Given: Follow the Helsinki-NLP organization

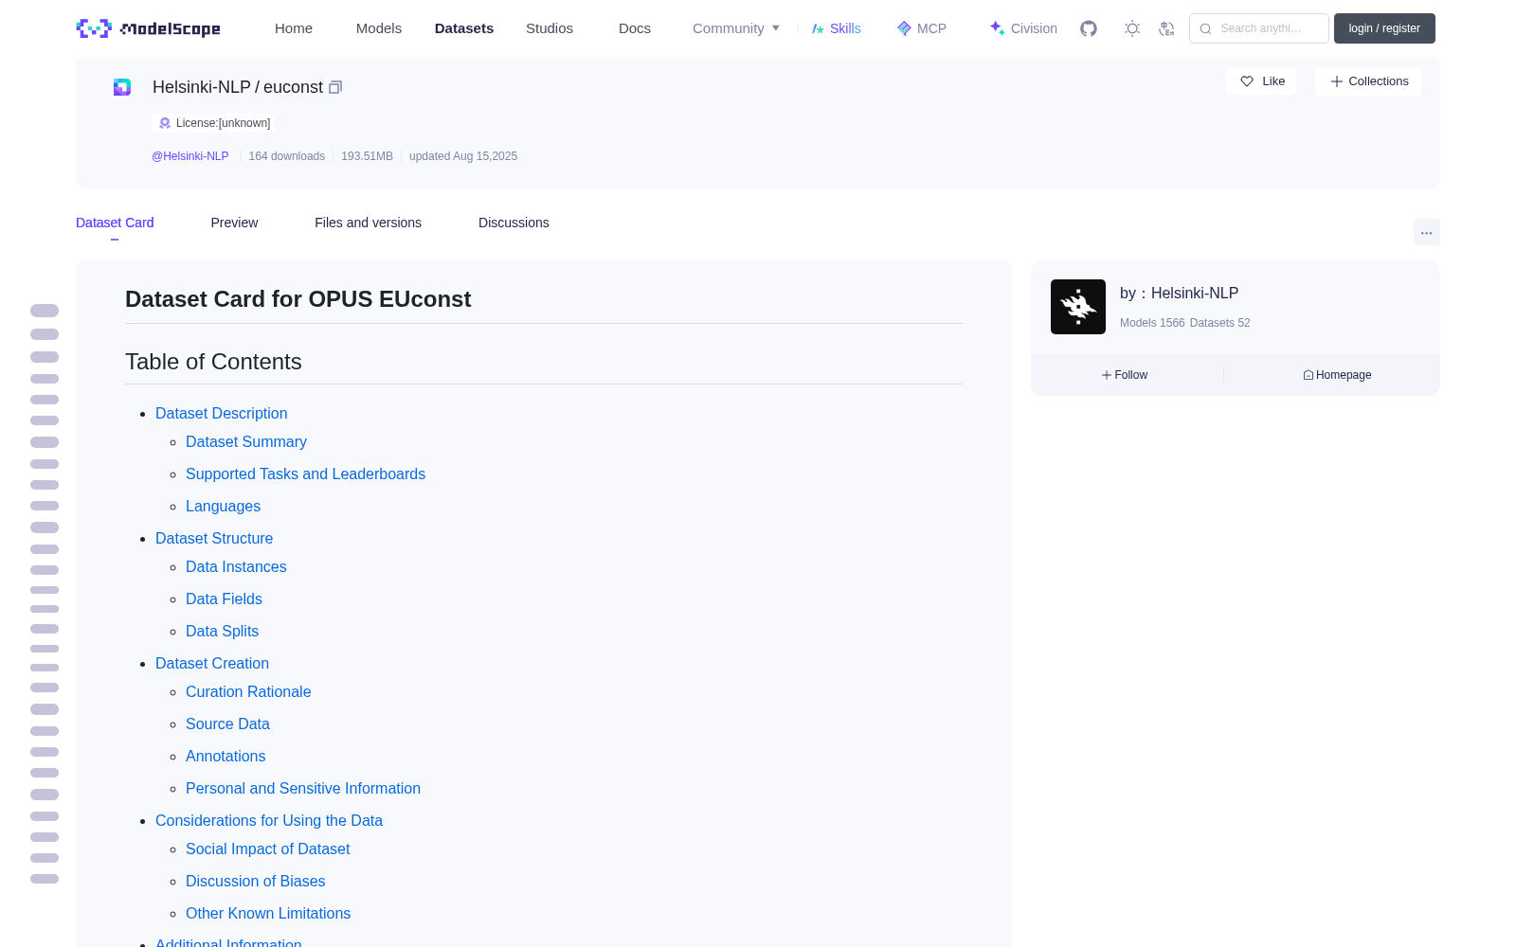Looking at the screenshot, I should point(1125,375).
